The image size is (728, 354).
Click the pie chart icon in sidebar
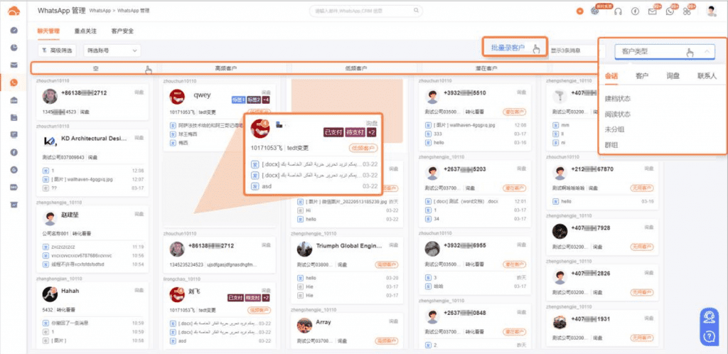point(14,47)
